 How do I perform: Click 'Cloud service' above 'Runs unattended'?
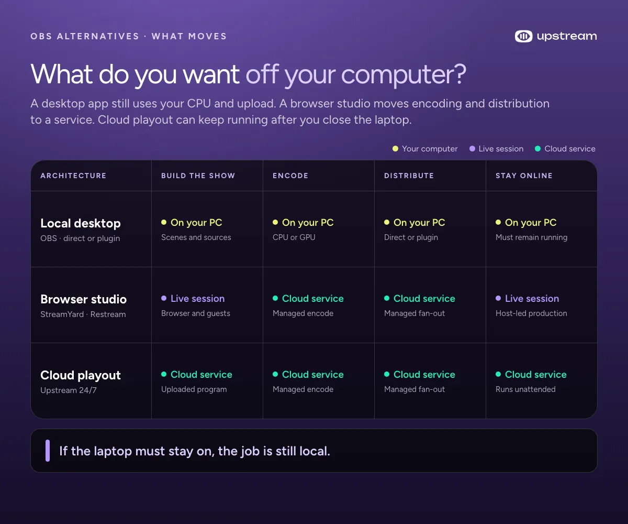(x=536, y=375)
